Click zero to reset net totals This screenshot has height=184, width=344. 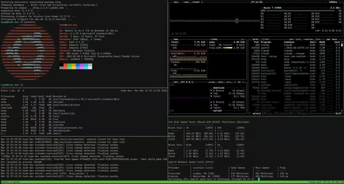229,82
